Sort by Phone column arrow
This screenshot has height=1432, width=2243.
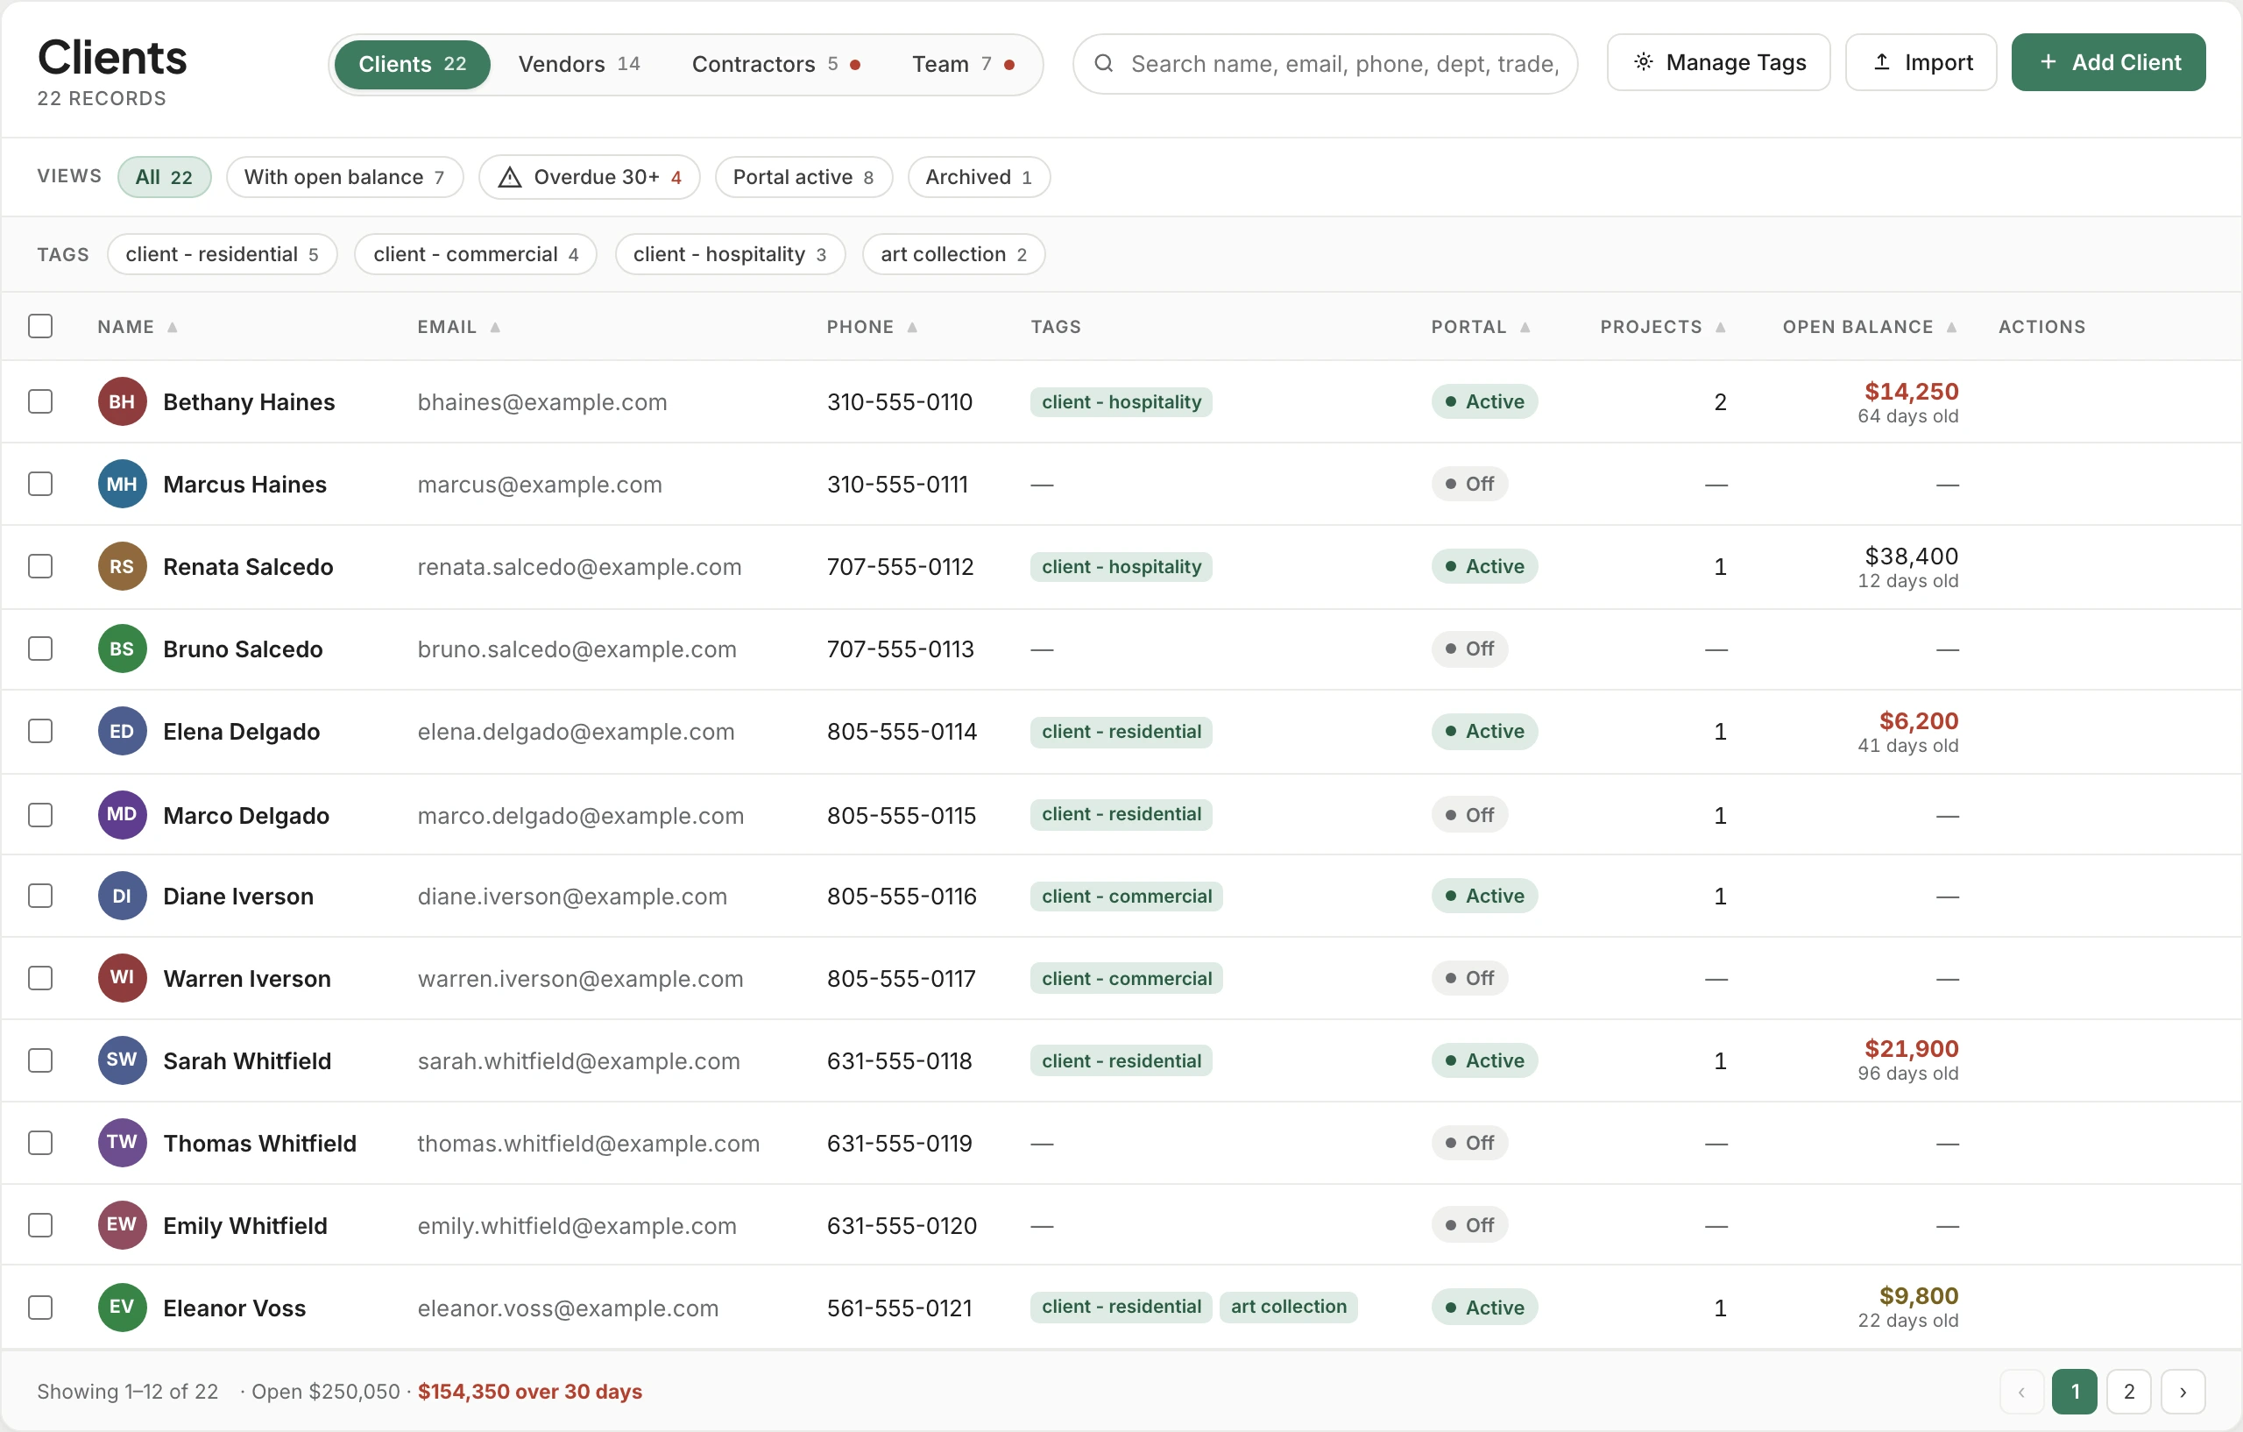pyautogui.click(x=913, y=327)
